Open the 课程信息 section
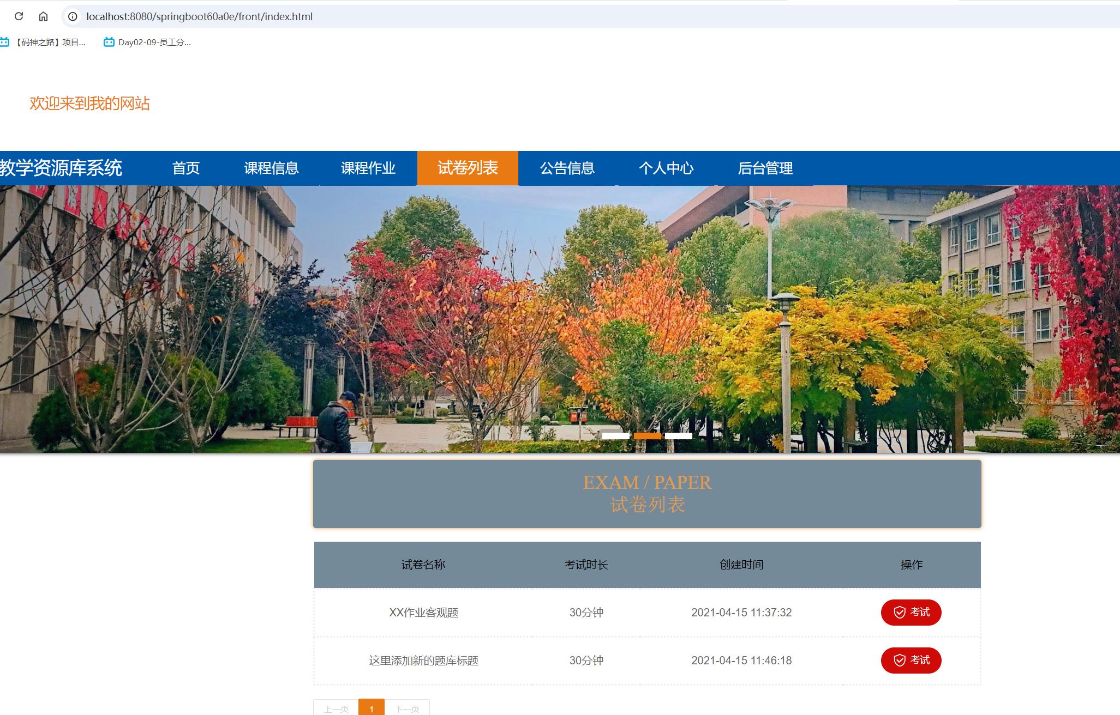 tap(271, 168)
